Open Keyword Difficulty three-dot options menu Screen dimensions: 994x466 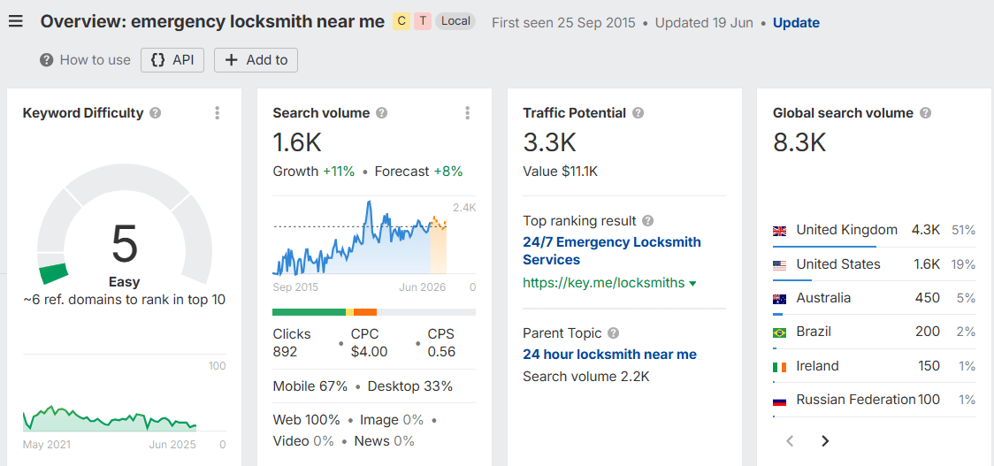pyautogui.click(x=218, y=113)
